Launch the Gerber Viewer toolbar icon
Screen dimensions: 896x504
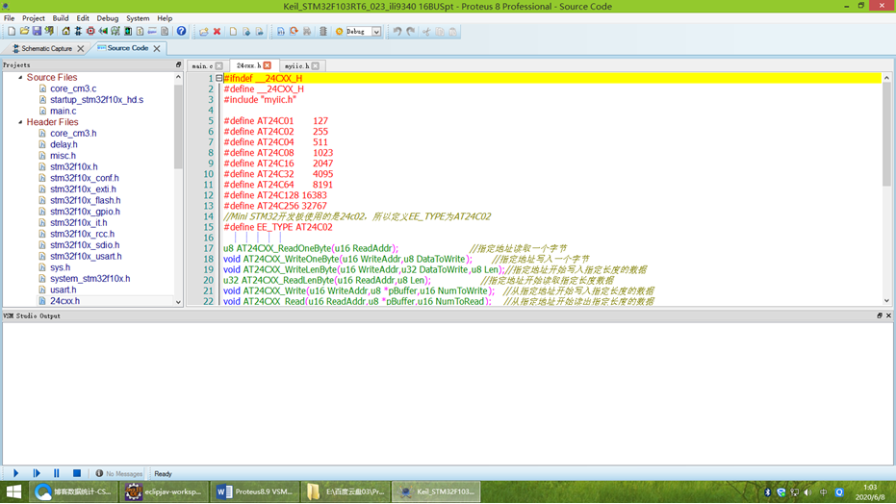[115, 32]
